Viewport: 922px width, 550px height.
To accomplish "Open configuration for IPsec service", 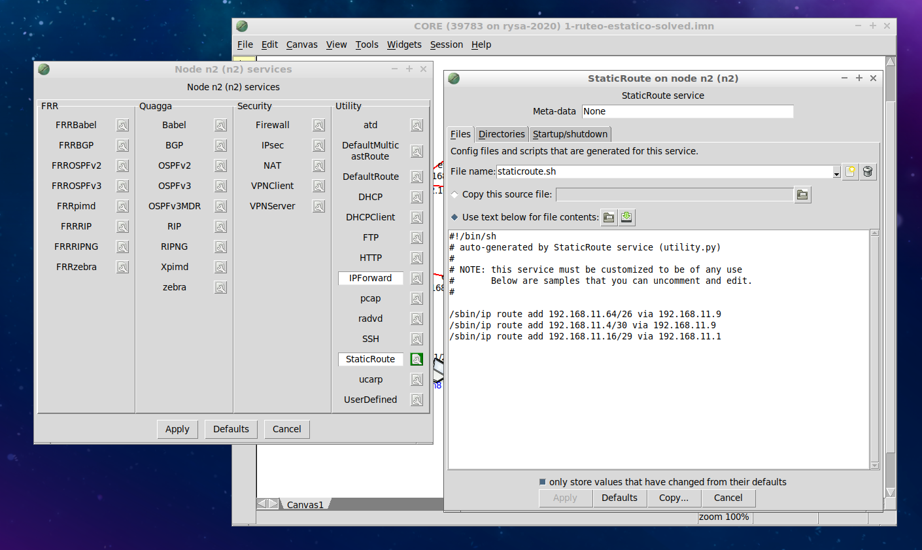I will point(318,146).
